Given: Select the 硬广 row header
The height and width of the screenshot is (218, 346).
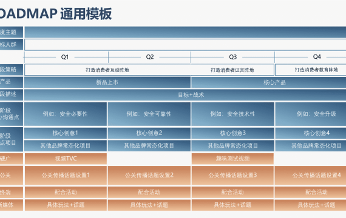Looking at the screenshot, I should coord(12,159).
